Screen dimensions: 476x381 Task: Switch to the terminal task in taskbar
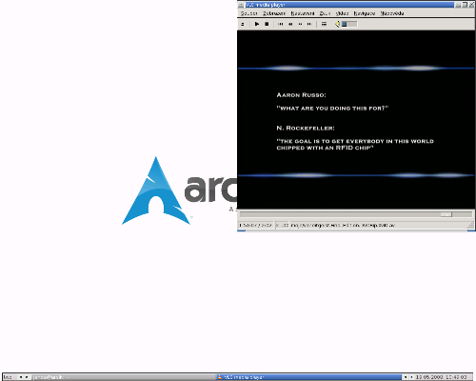click(124, 377)
